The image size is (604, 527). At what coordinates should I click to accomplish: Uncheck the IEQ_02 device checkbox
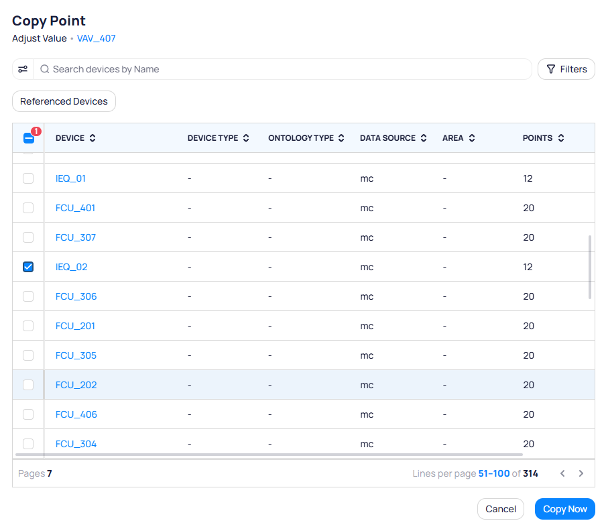pyautogui.click(x=28, y=267)
